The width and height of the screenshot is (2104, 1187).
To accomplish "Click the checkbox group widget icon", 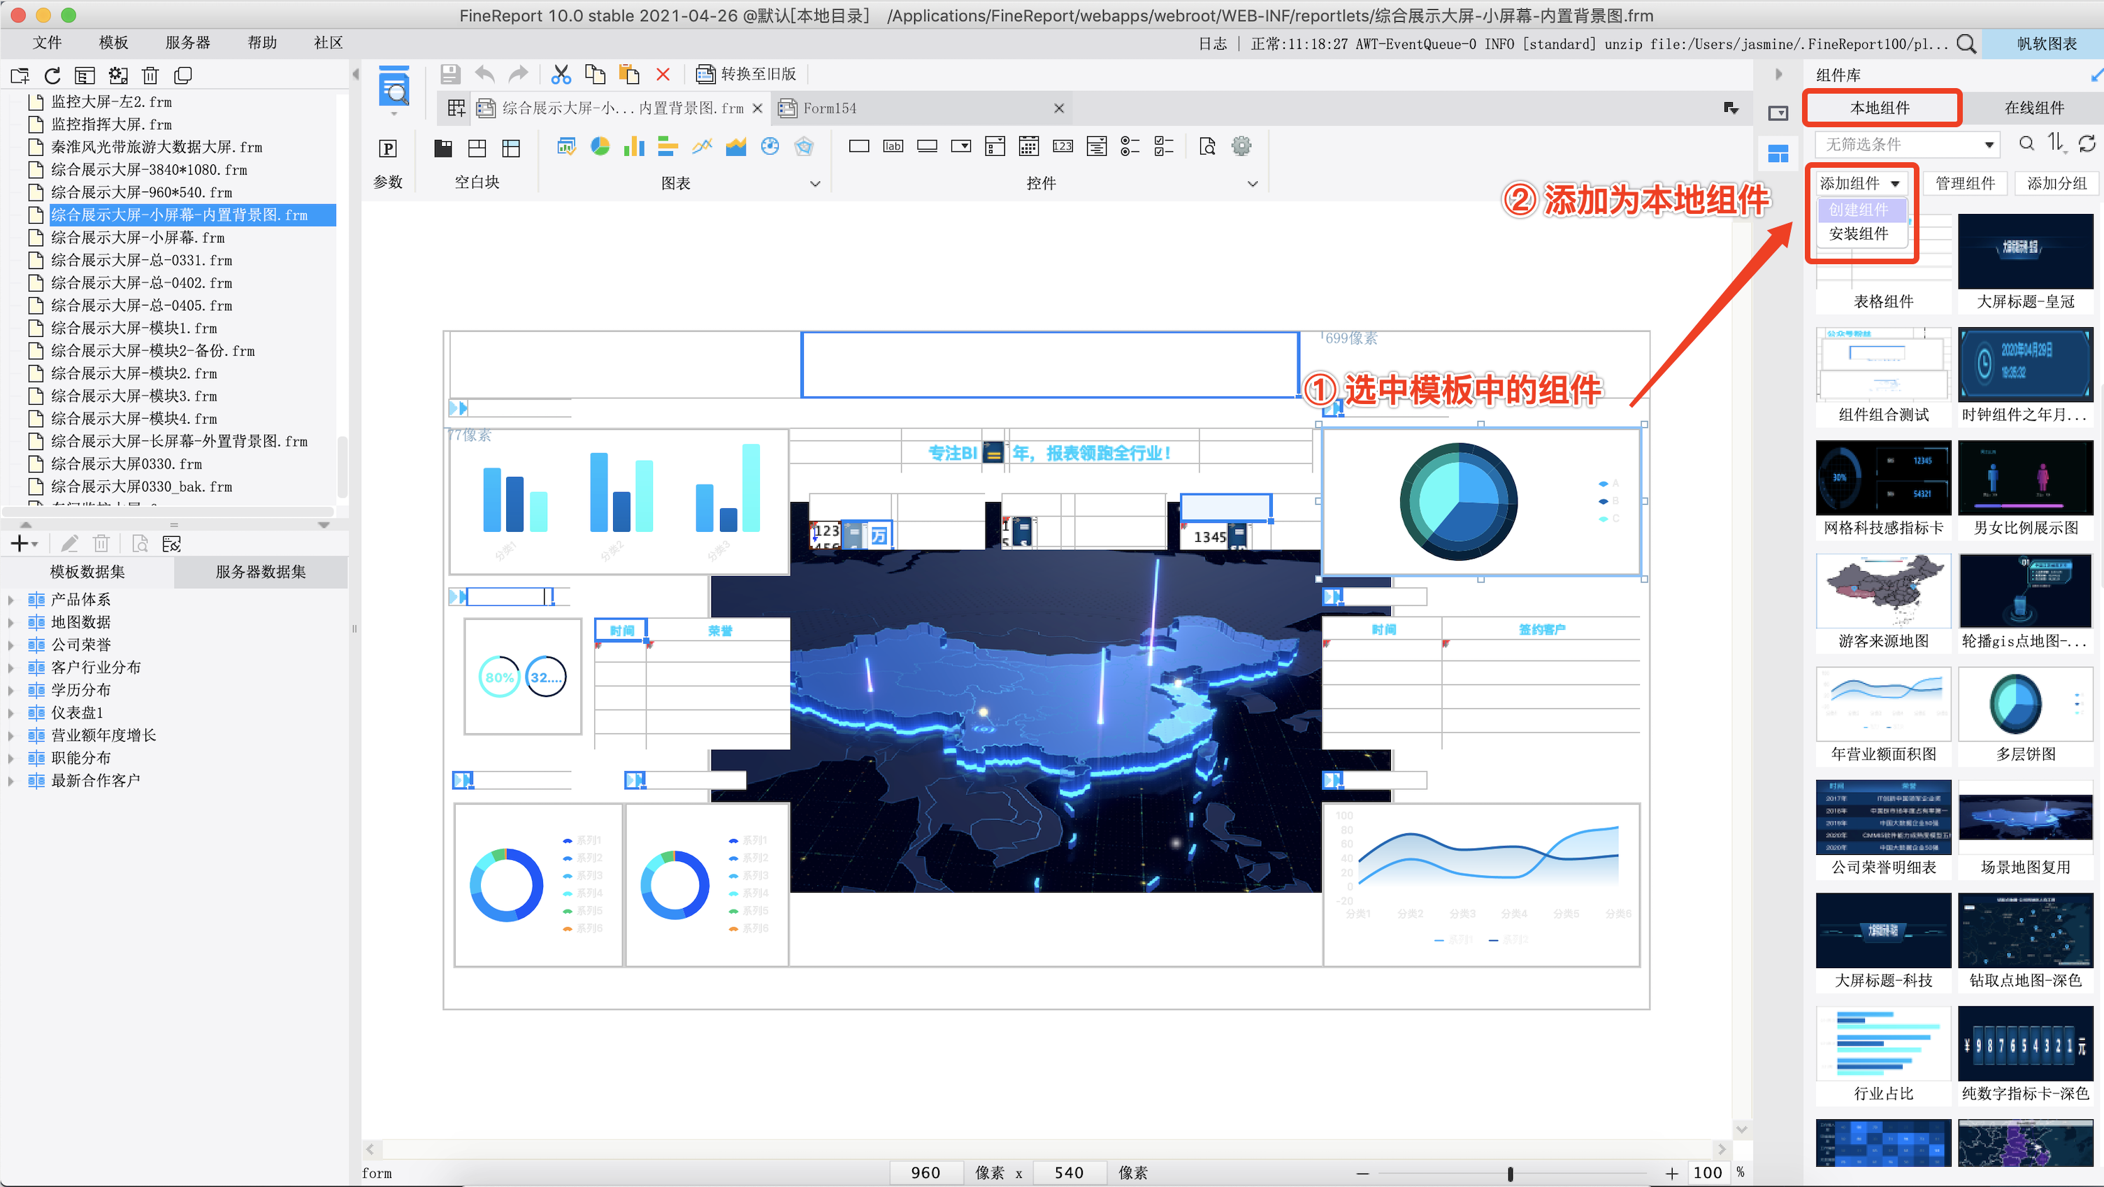I will pos(1164,147).
